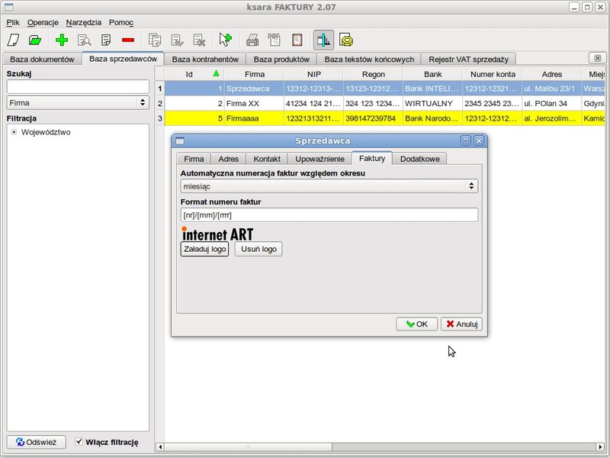The width and height of the screenshot is (610, 458).
Task: Open the Narzędzia menu
Action: click(83, 22)
